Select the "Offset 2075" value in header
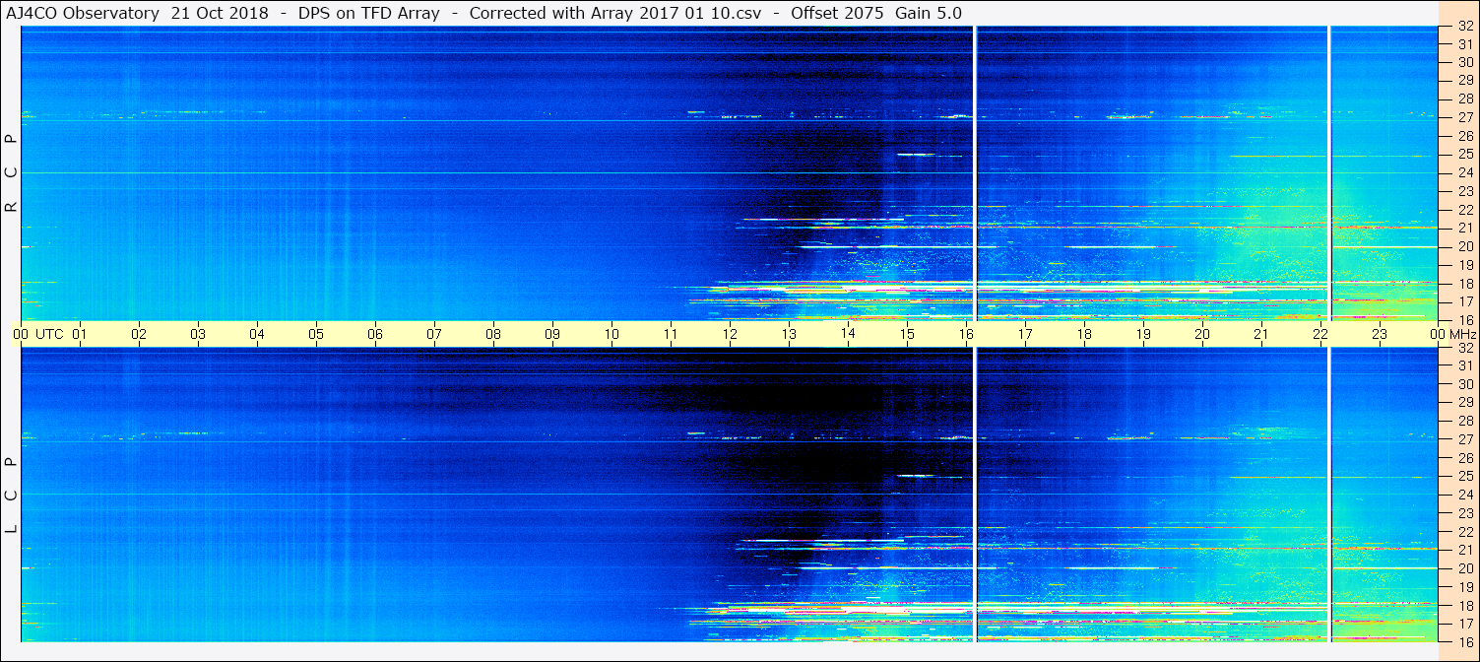This screenshot has height=662, width=1480. click(x=837, y=13)
